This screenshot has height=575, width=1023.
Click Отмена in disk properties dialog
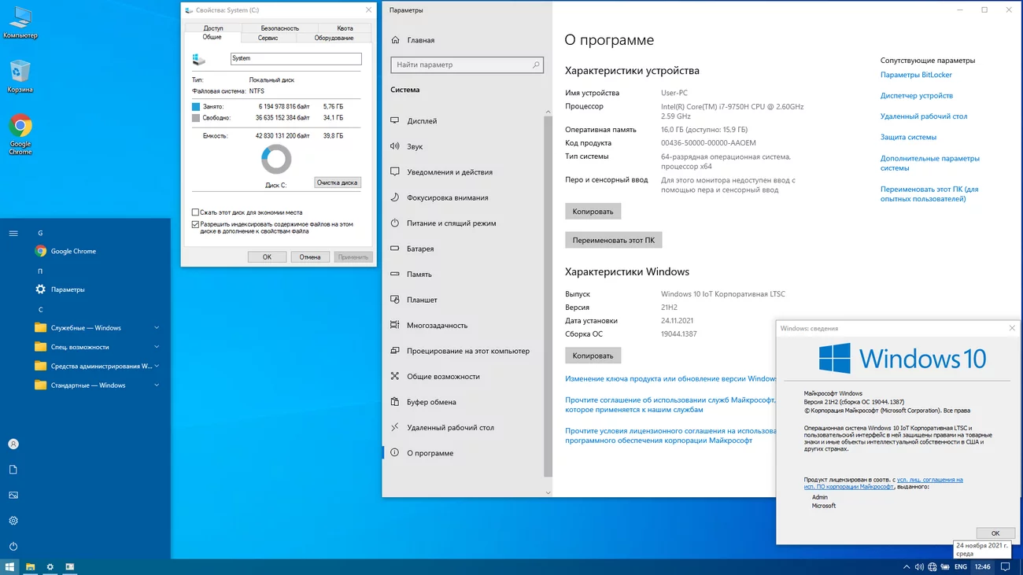click(x=310, y=257)
